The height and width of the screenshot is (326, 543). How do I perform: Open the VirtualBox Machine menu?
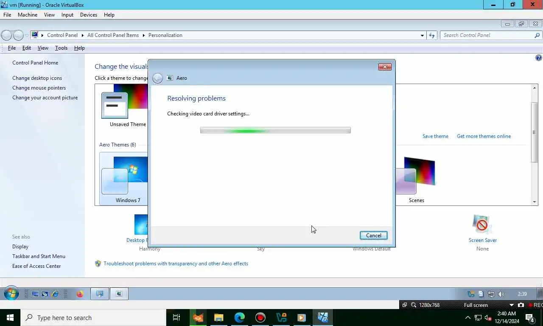[x=28, y=14]
